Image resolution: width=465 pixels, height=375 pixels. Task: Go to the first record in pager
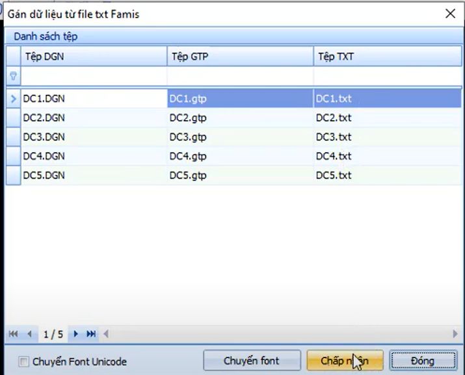(13, 334)
